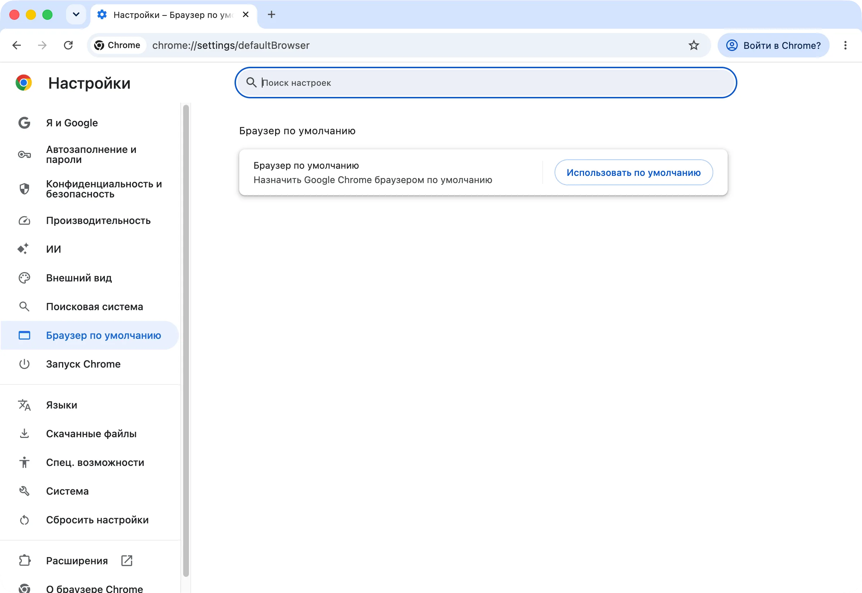
Task: Open the Chrome three-dot menu
Action: pyautogui.click(x=845, y=45)
